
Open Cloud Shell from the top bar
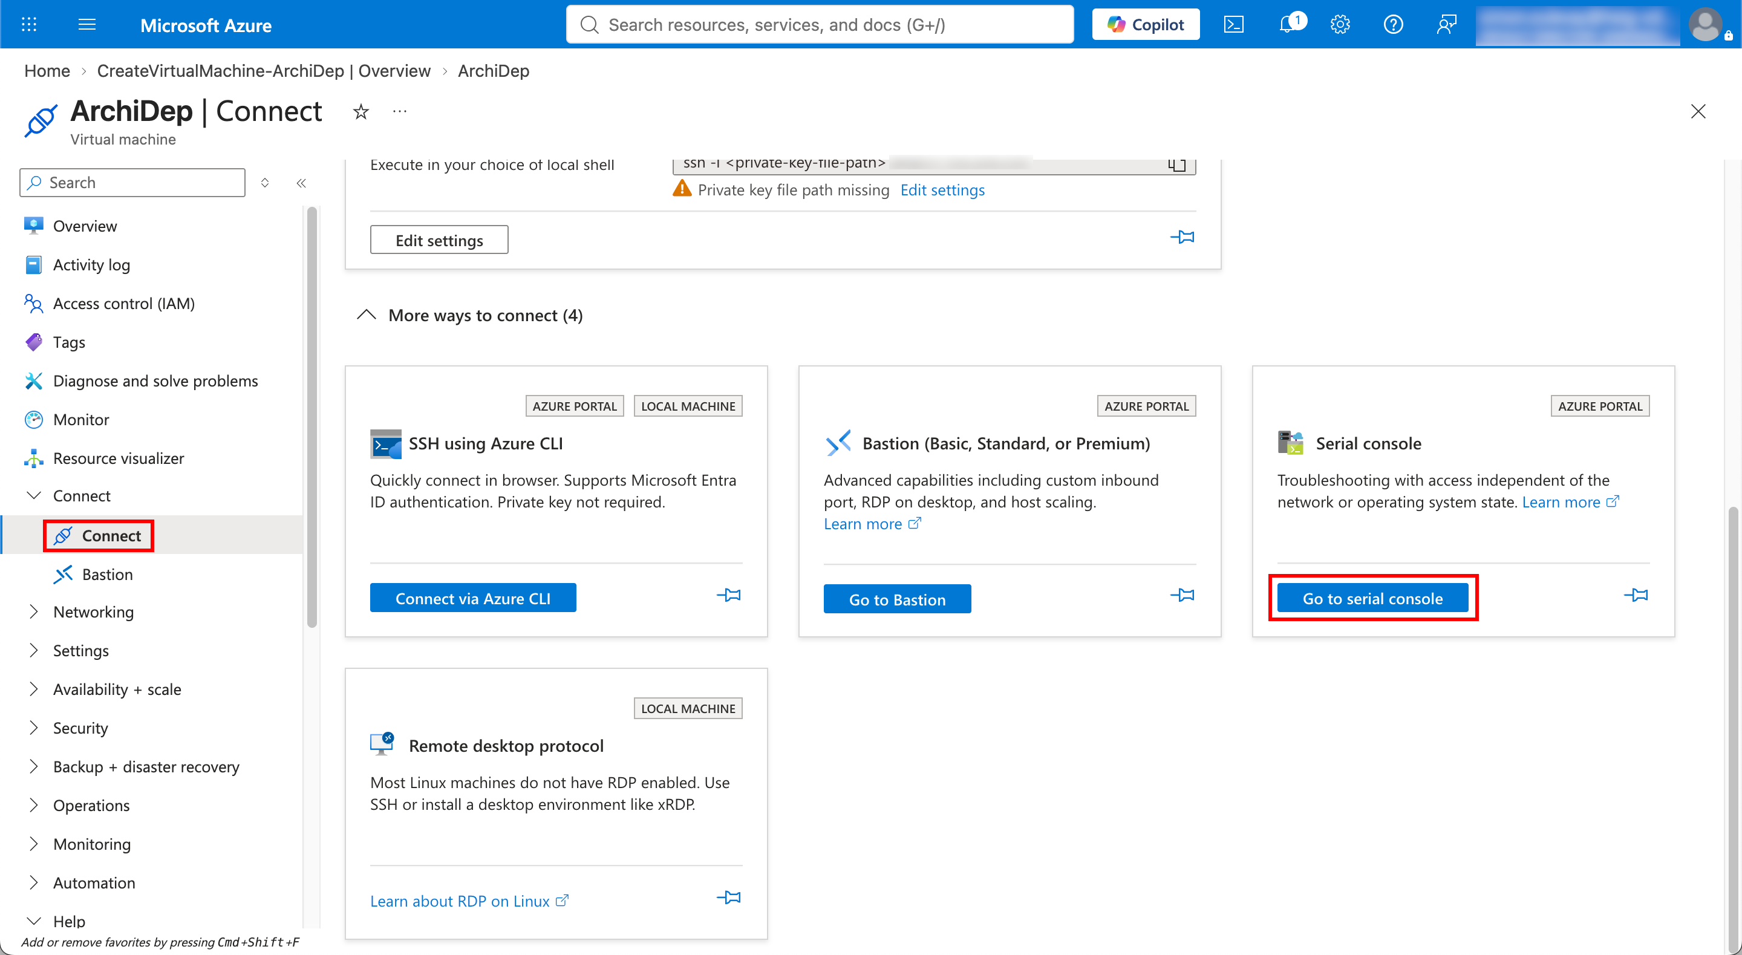tap(1233, 25)
